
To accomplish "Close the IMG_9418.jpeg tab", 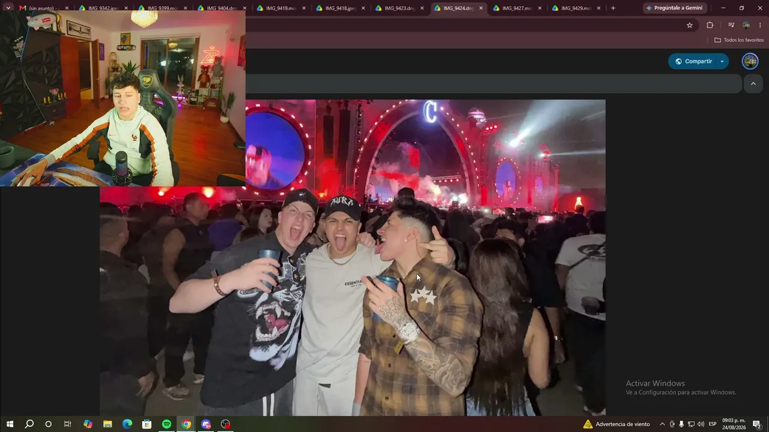I will click(363, 8).
